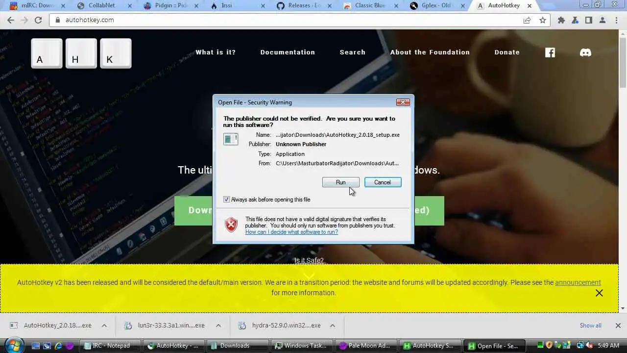Close the AutoHotkey browser tab

tap(530, 6)
